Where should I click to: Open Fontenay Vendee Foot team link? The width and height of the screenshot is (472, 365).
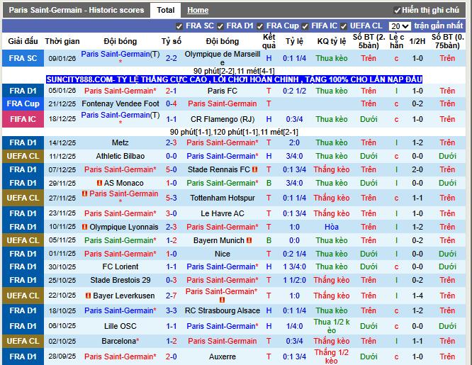click(120, 103)
